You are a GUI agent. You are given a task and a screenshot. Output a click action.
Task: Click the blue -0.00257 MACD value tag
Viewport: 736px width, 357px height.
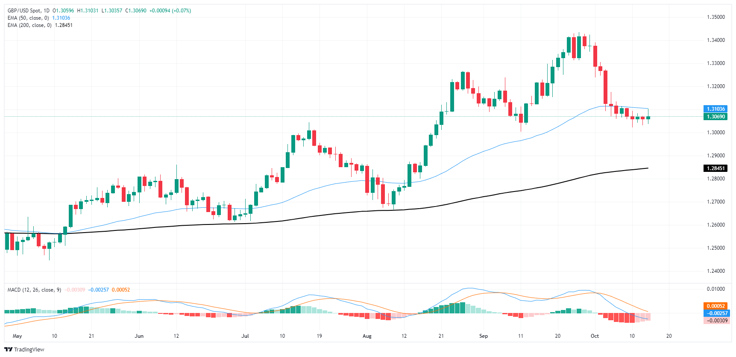715,313
